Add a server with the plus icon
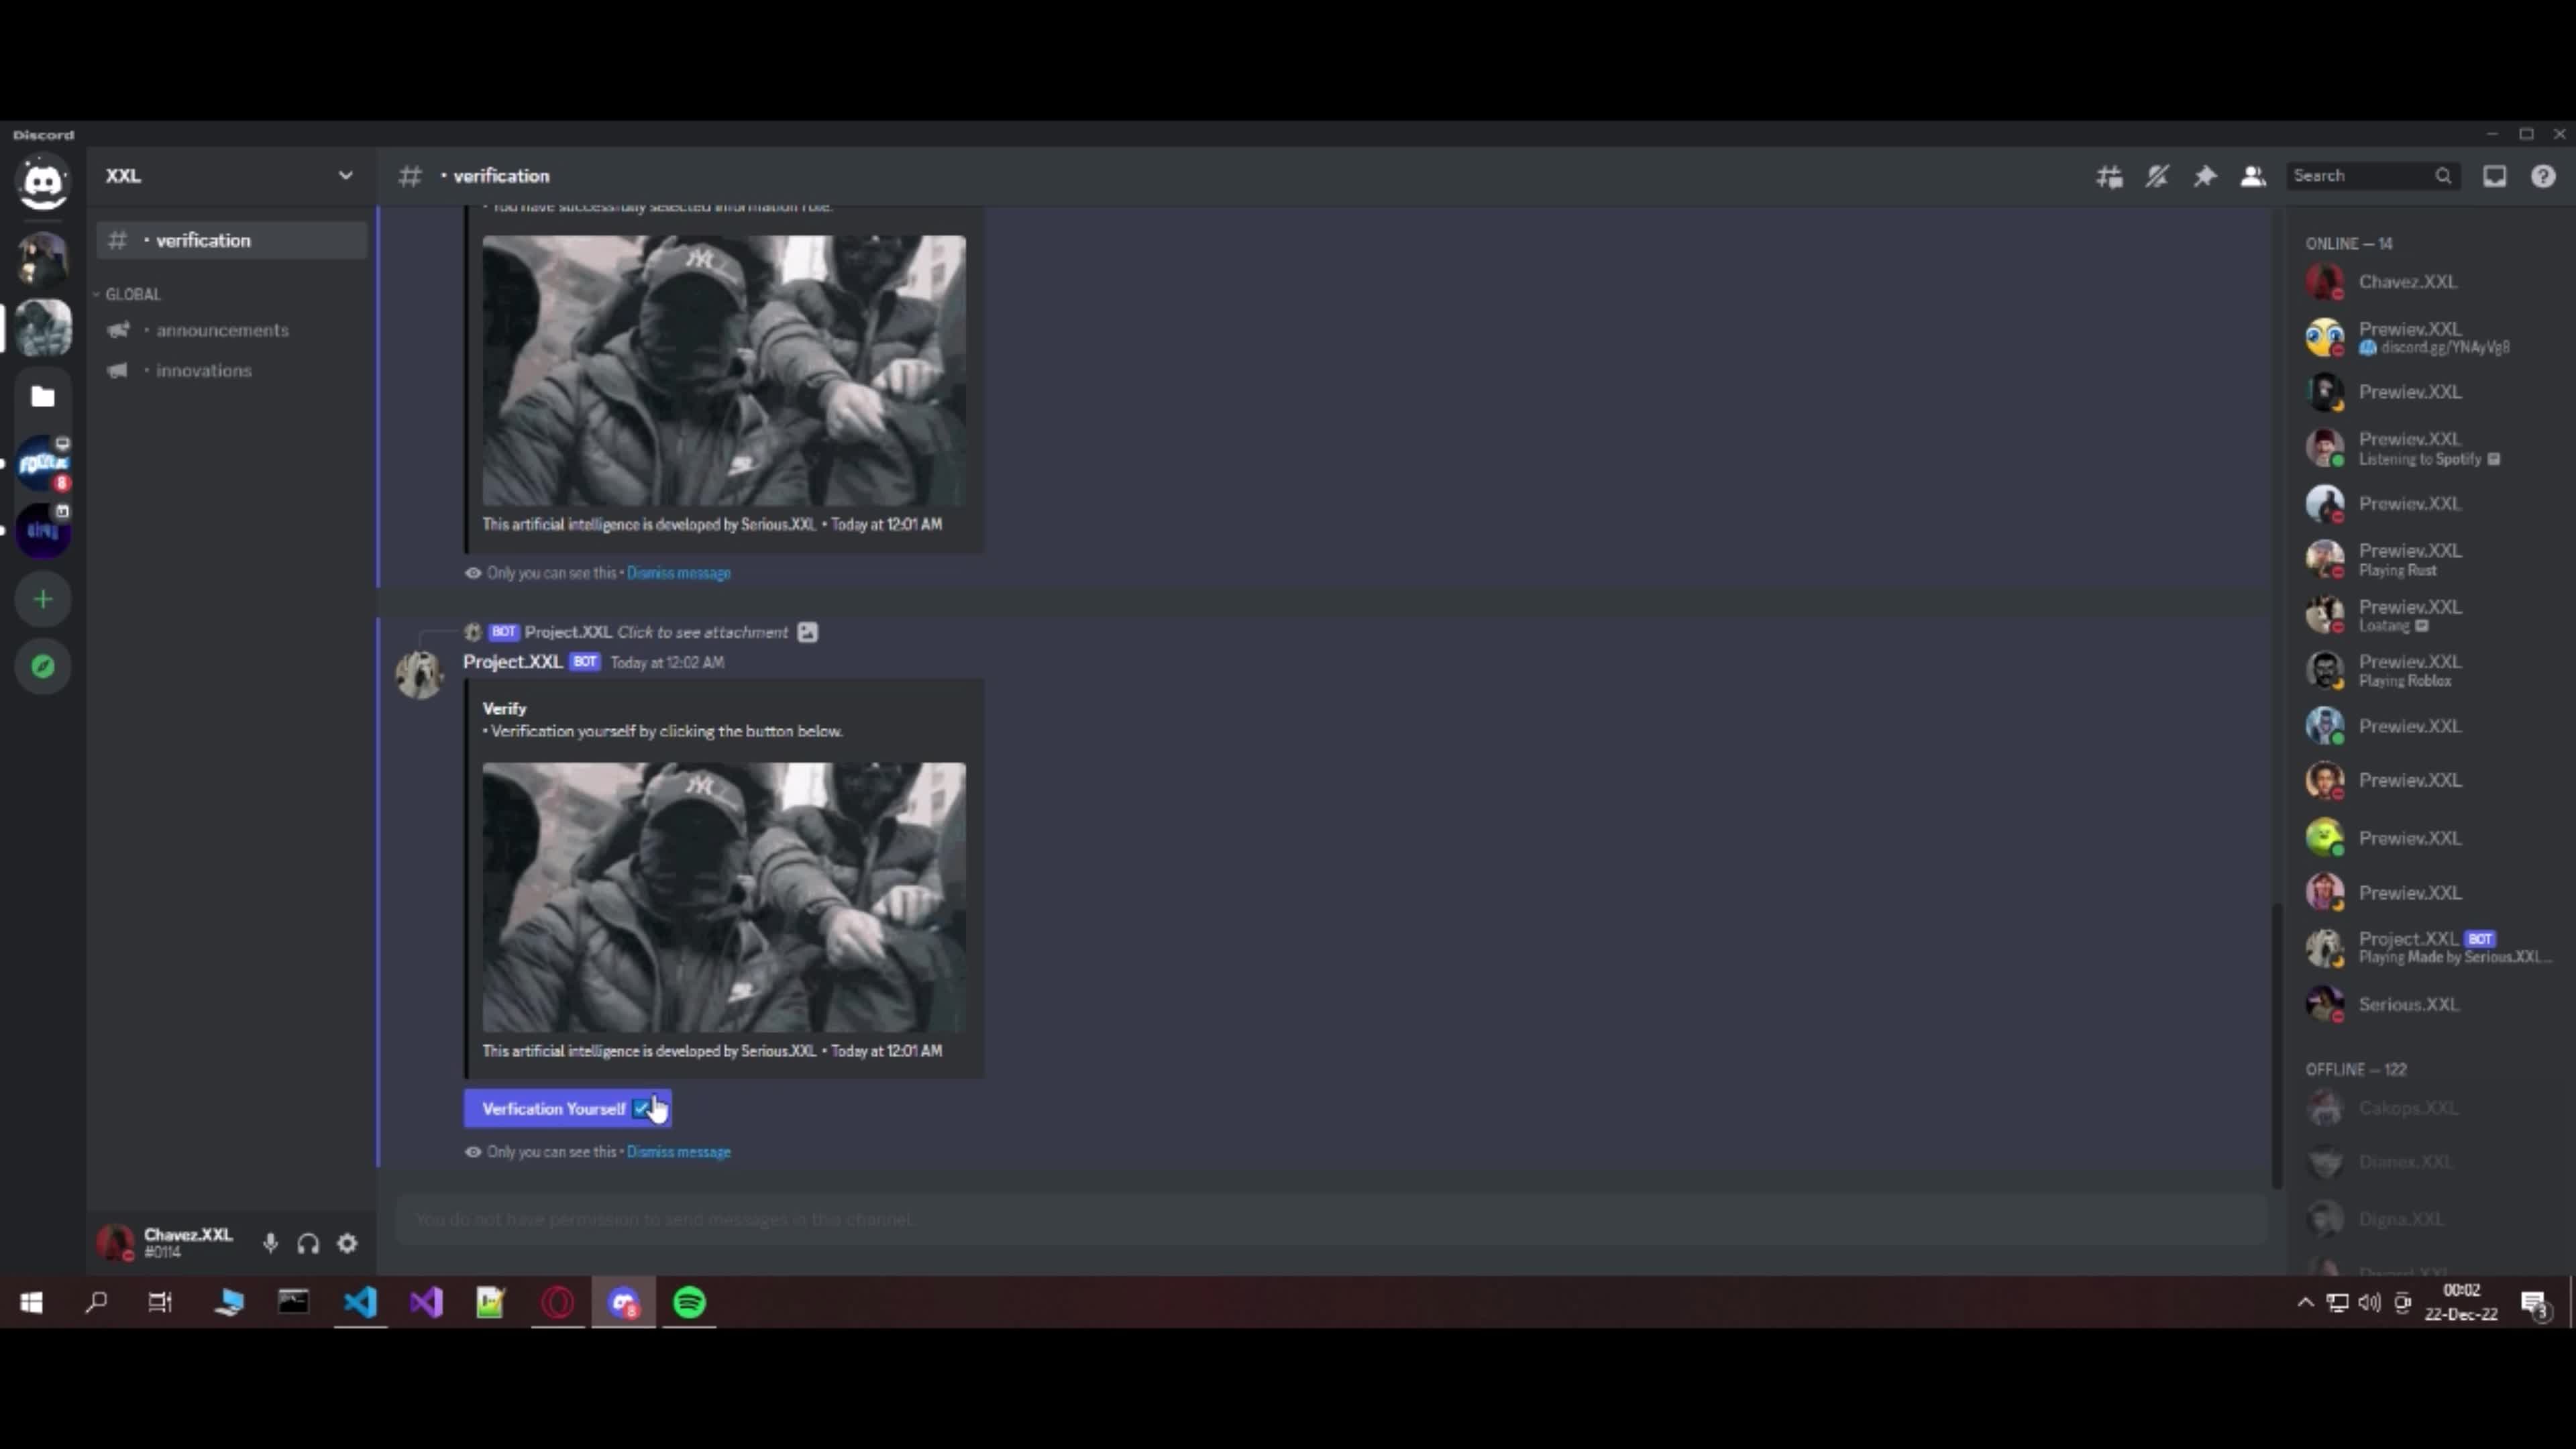This screenshot has height=1449, width=2576. click(x=42, y=598)
